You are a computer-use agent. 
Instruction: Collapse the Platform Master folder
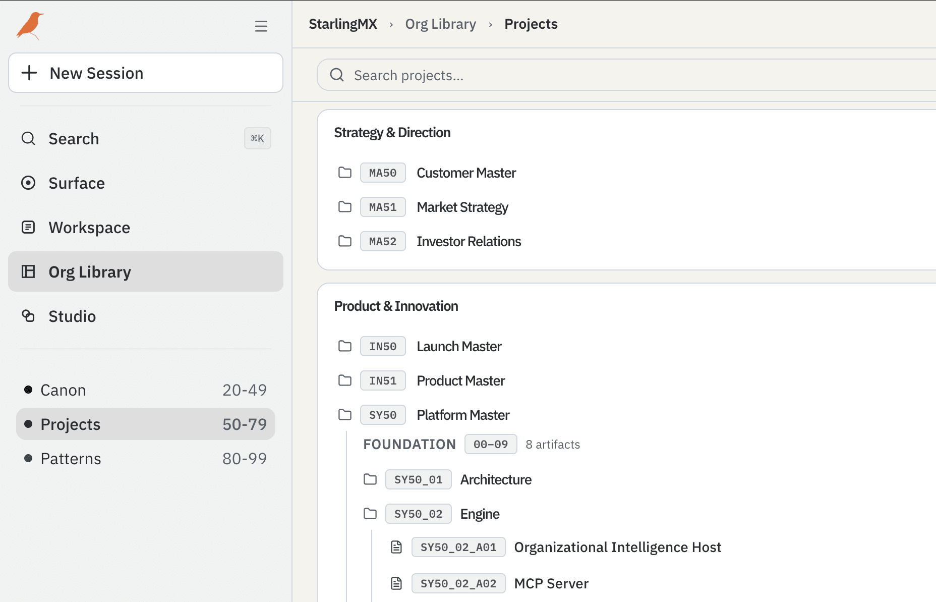pos(345,415)
